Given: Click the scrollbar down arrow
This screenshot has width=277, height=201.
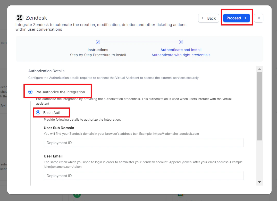Looking at the screenshot, I should click(260, 182).
